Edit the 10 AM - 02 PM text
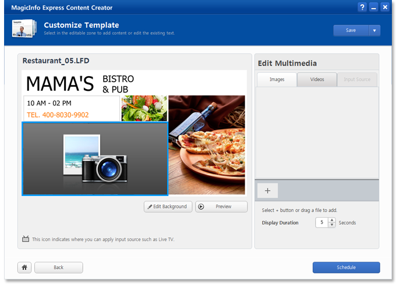This screenshot has width=396, height=284. [49, 103]
